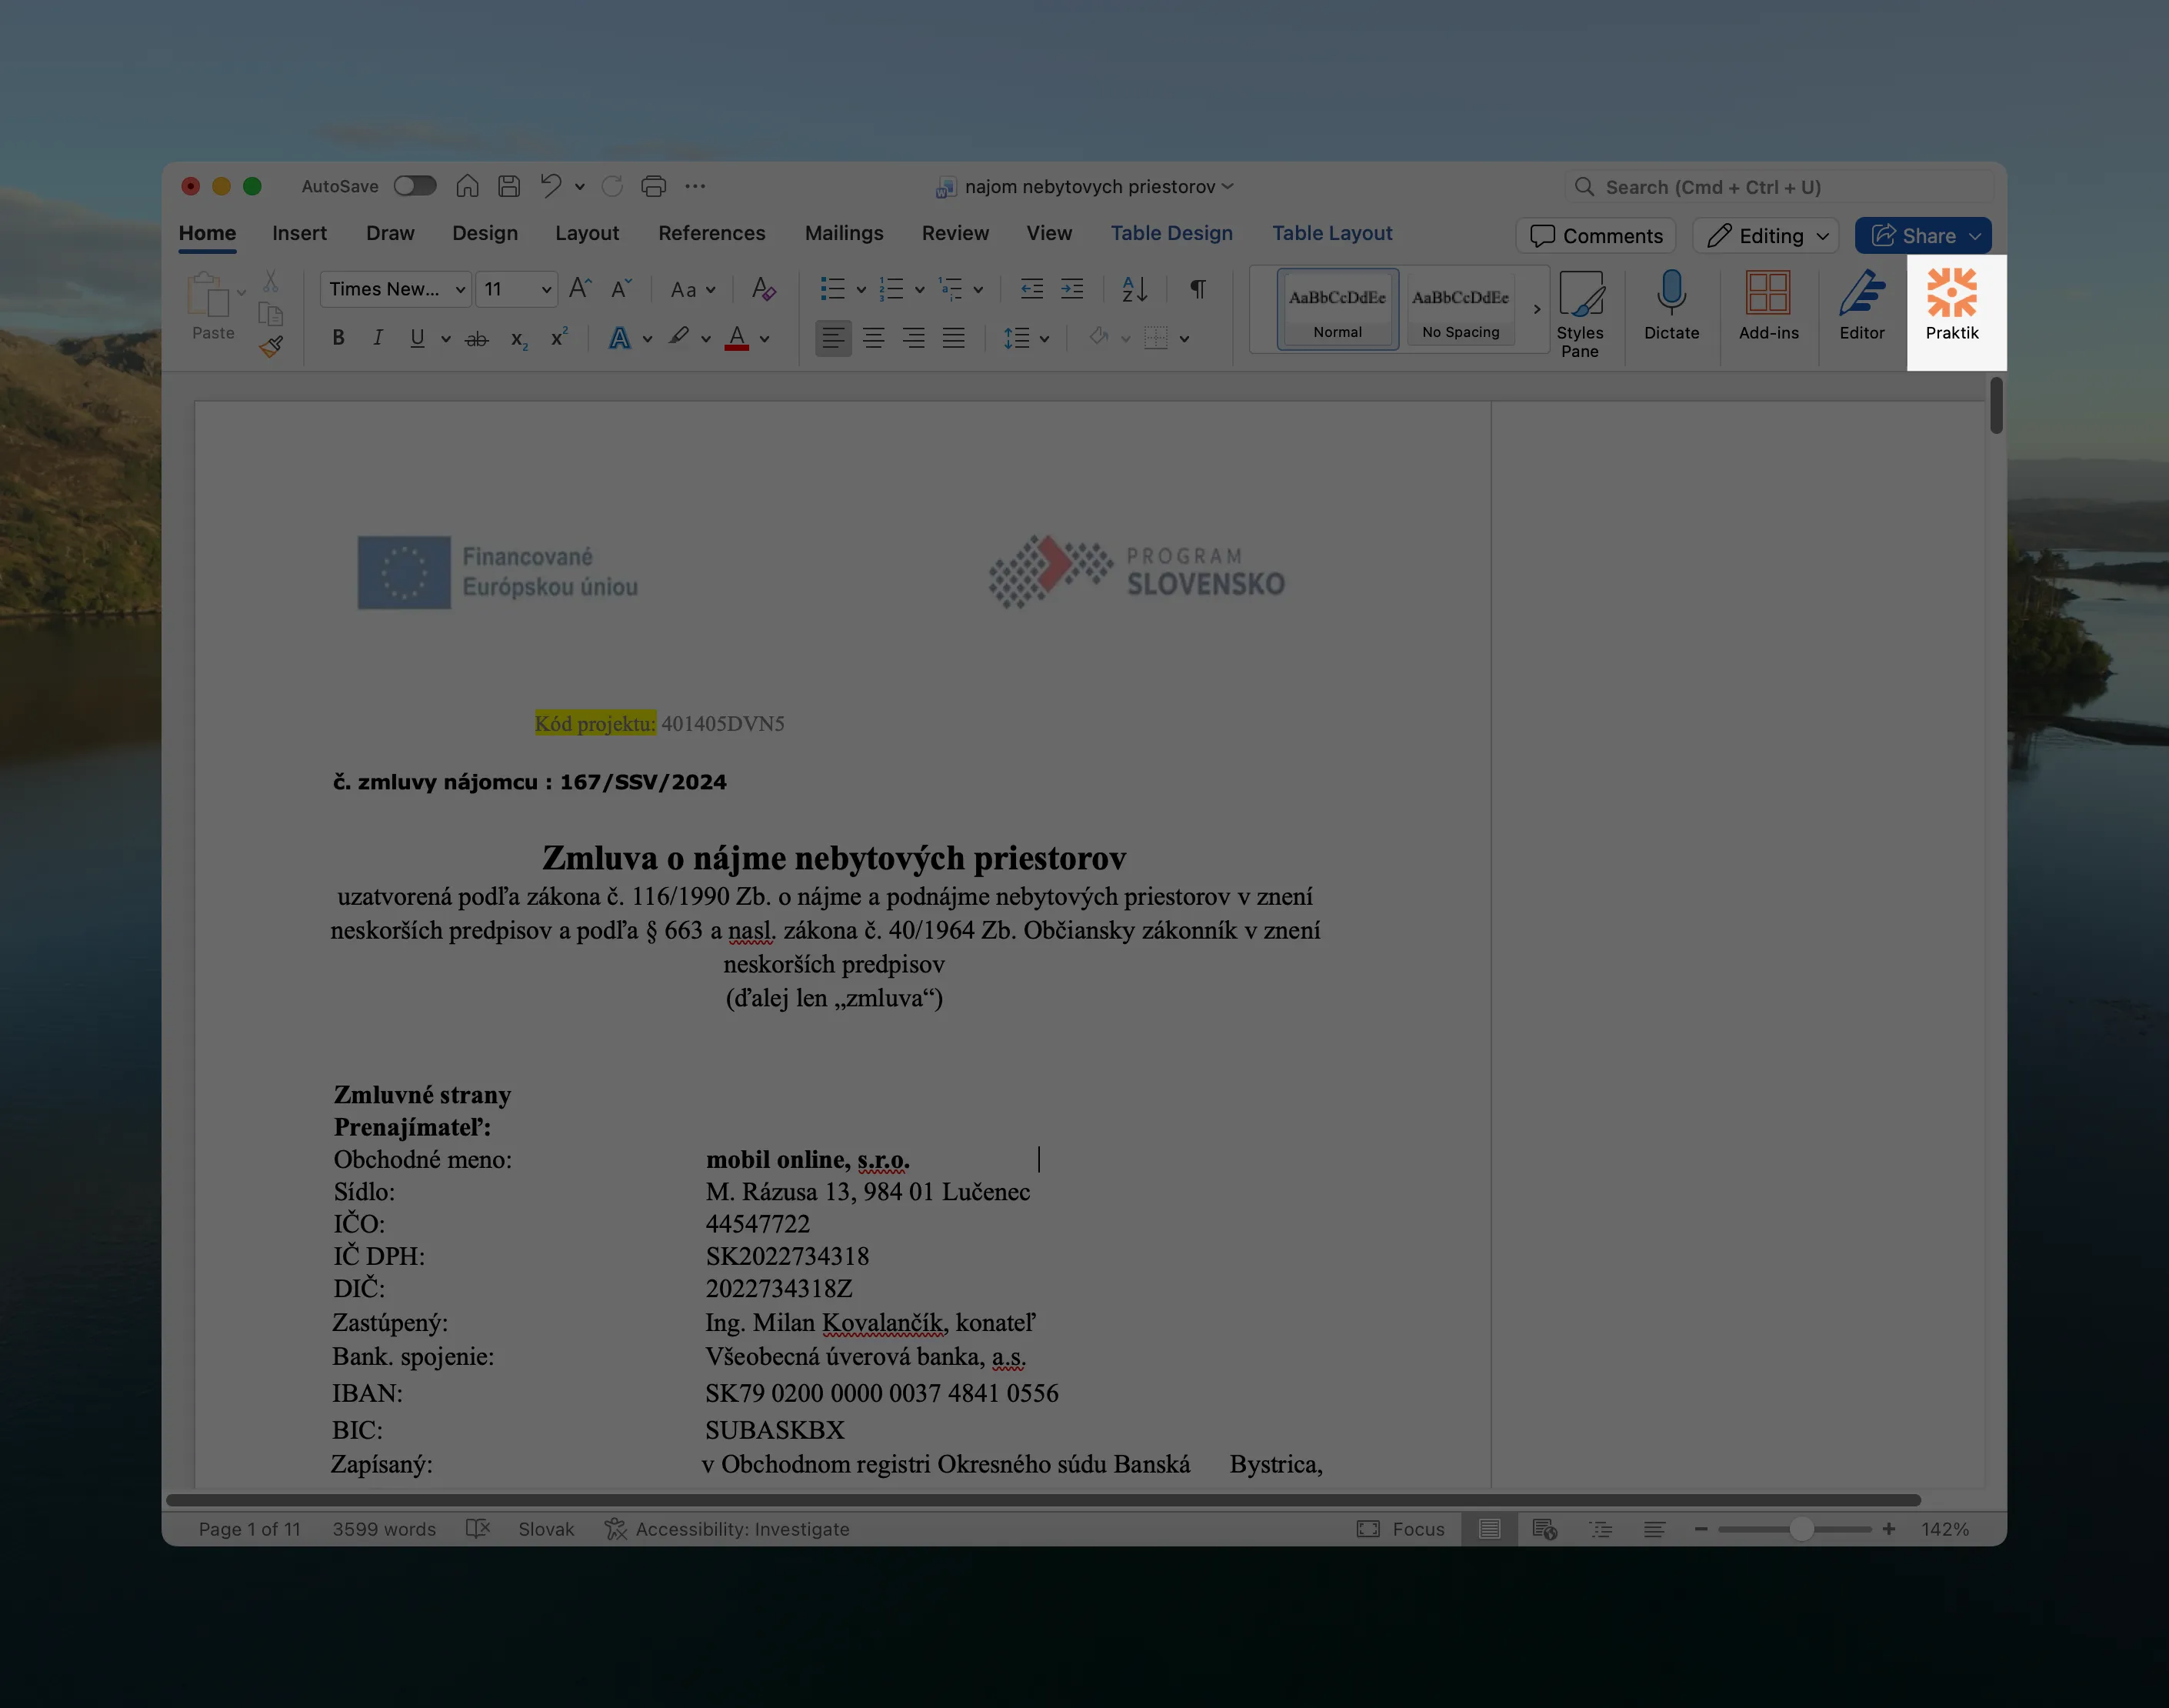Switch to the Table Design tab
Image resolution: width=2169 pixels, height=1708 pixels.
pos(1171,233)
